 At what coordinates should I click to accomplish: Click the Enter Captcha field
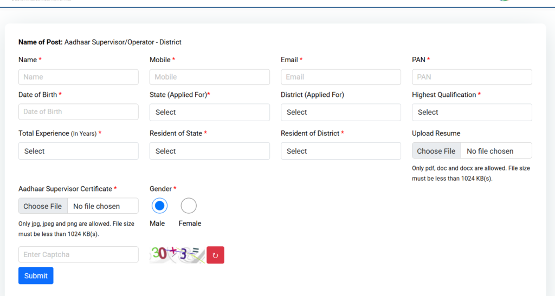coord(78,254)
